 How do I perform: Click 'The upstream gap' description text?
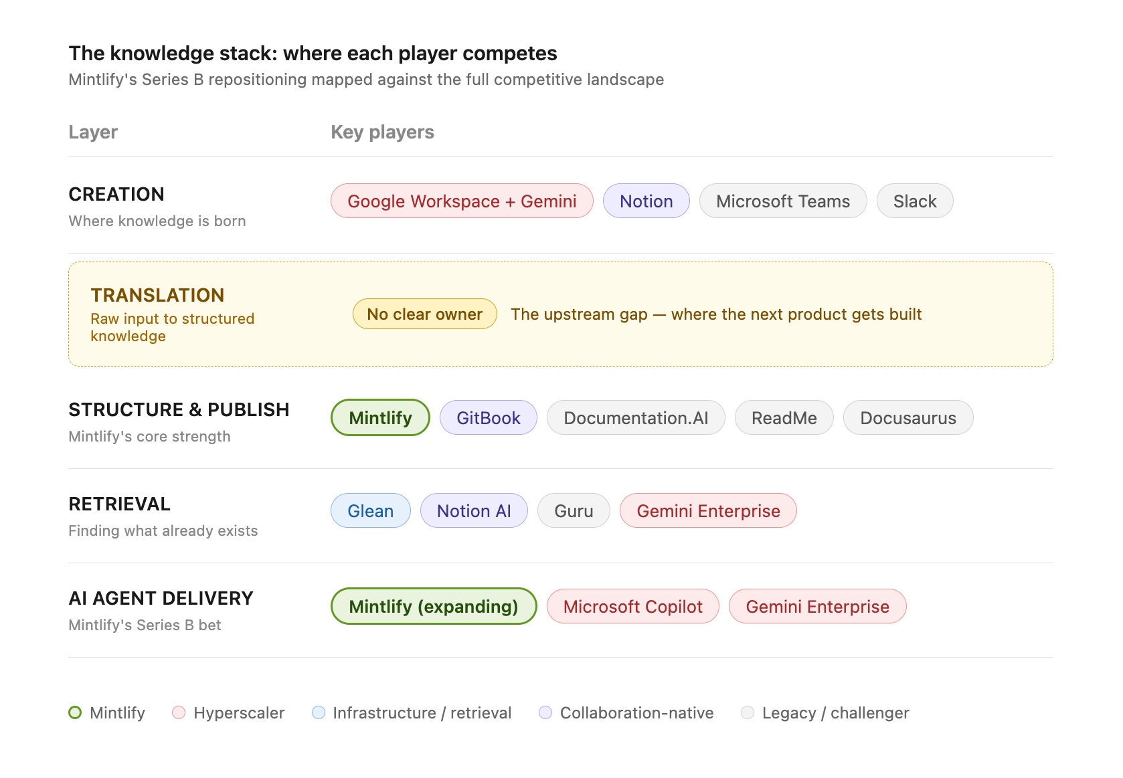(716, 314)
